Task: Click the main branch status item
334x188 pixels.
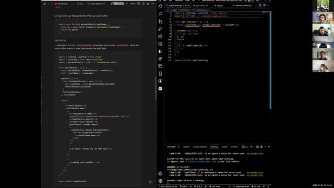Action: point(183,186)
